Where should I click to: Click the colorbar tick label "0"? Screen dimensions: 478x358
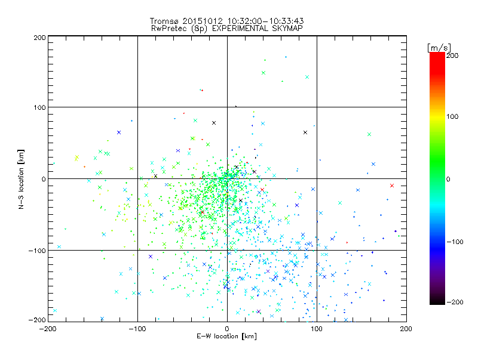pyautogui.click(x=448, y=179)
